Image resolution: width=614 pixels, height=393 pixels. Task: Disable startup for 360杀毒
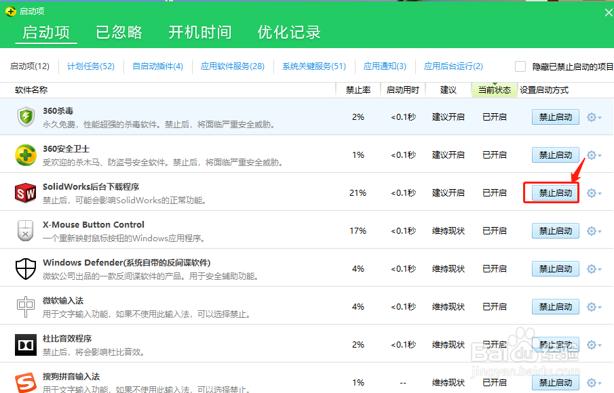555,117
